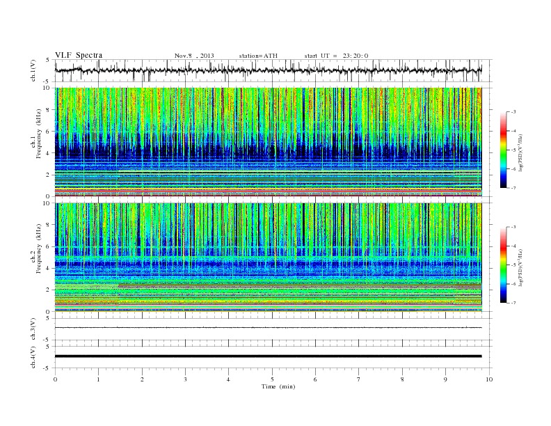Click the '8' minute tick on time axis
Screen dimensions: 551x426
[x=402, y=379]
